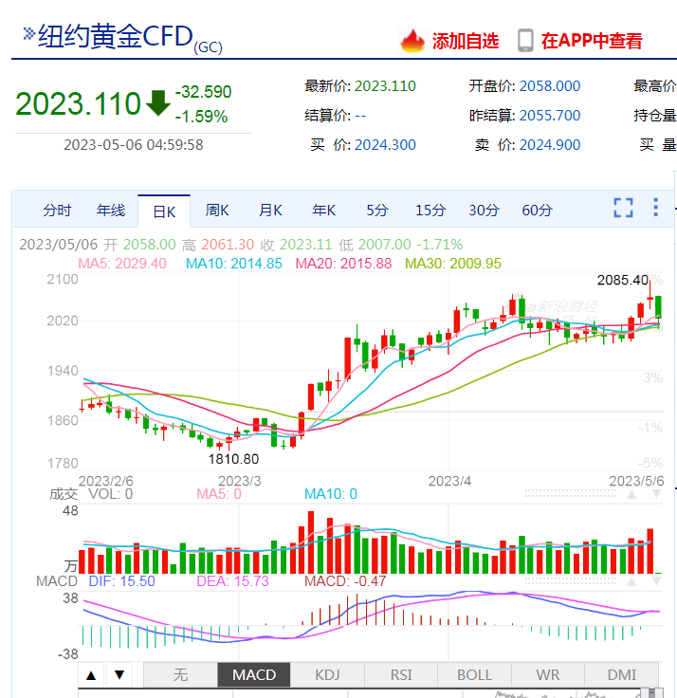Click the down arrow in the 成交 volume header
The image size is (677, 698).
[x=656, y=494]
